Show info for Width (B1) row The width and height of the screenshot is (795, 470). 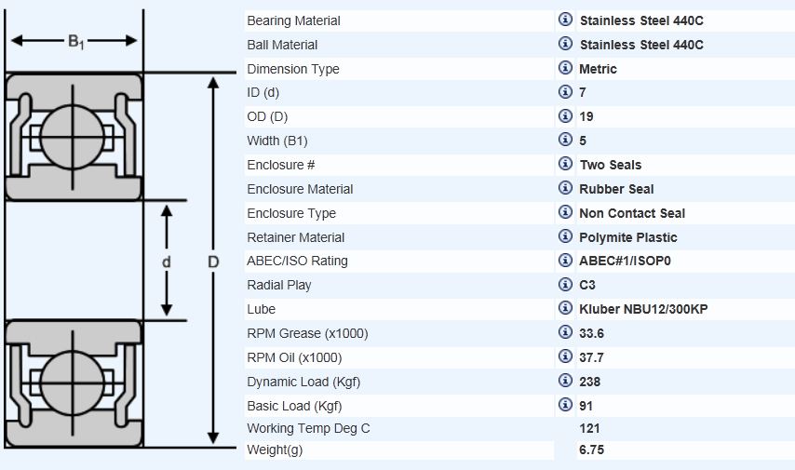[565, 141]
